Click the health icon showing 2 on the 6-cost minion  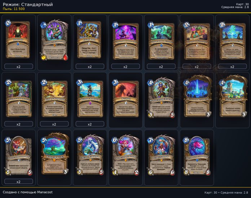[x=137, y=172]
